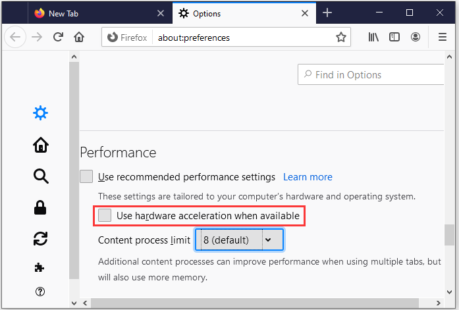Reload the current page
Screen dimensions: 459x310
point(58,37)
